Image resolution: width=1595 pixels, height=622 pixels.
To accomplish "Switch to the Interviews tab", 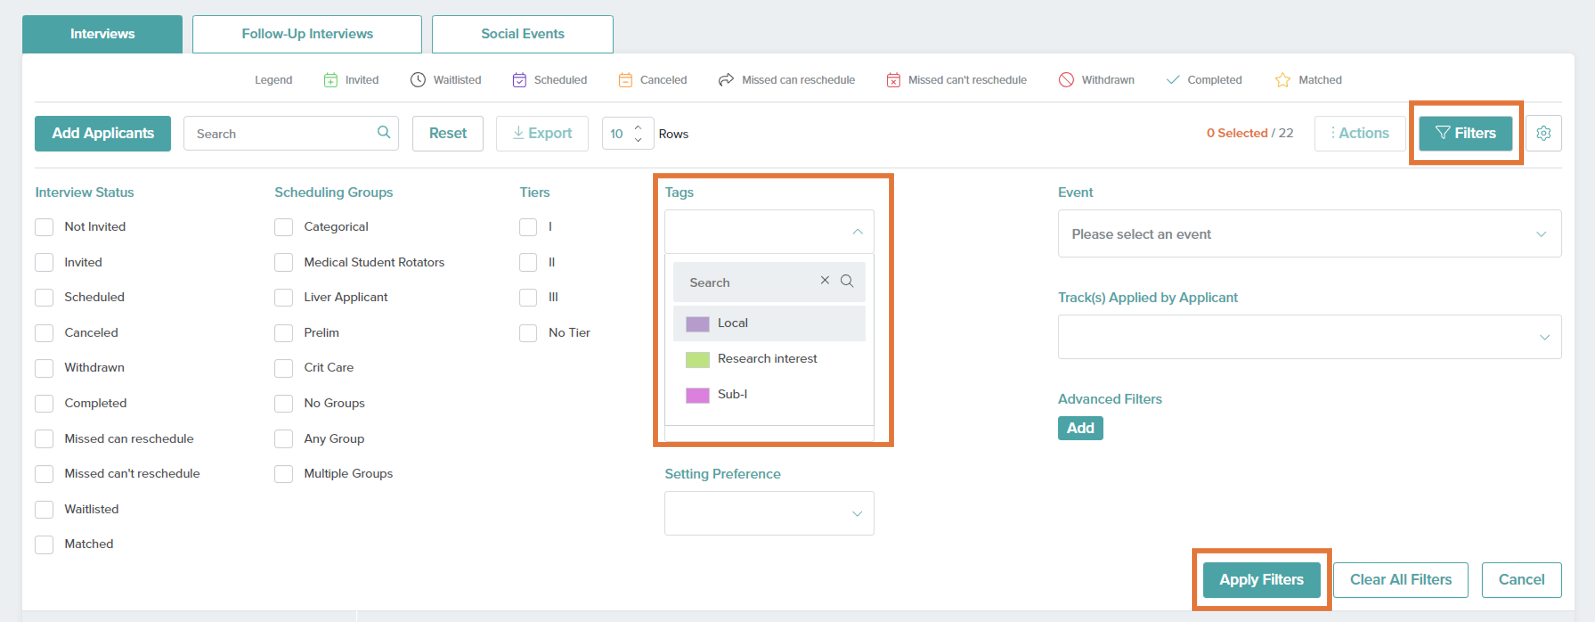I will coord(102,34).
